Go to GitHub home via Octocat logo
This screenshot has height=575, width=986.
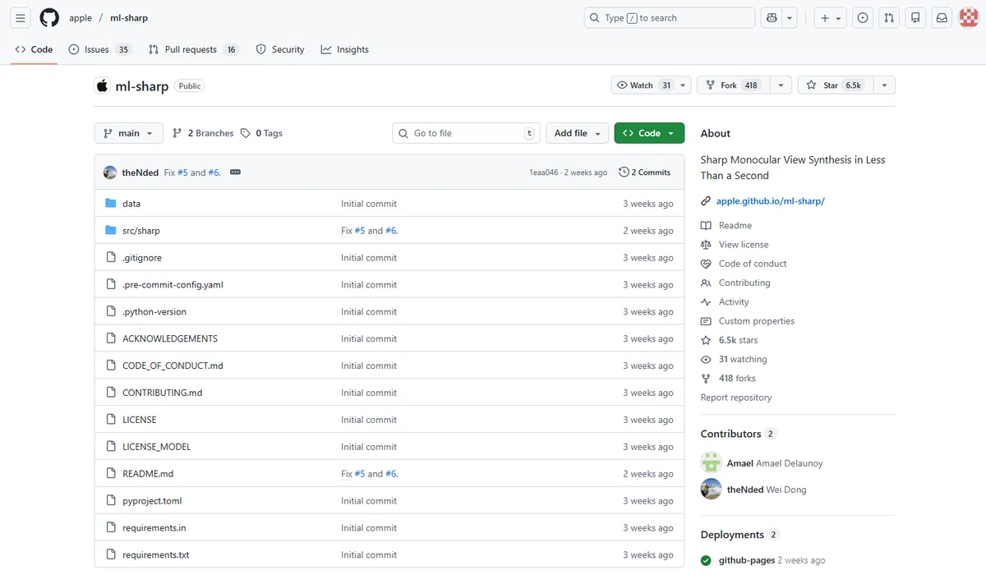[49, 17]
